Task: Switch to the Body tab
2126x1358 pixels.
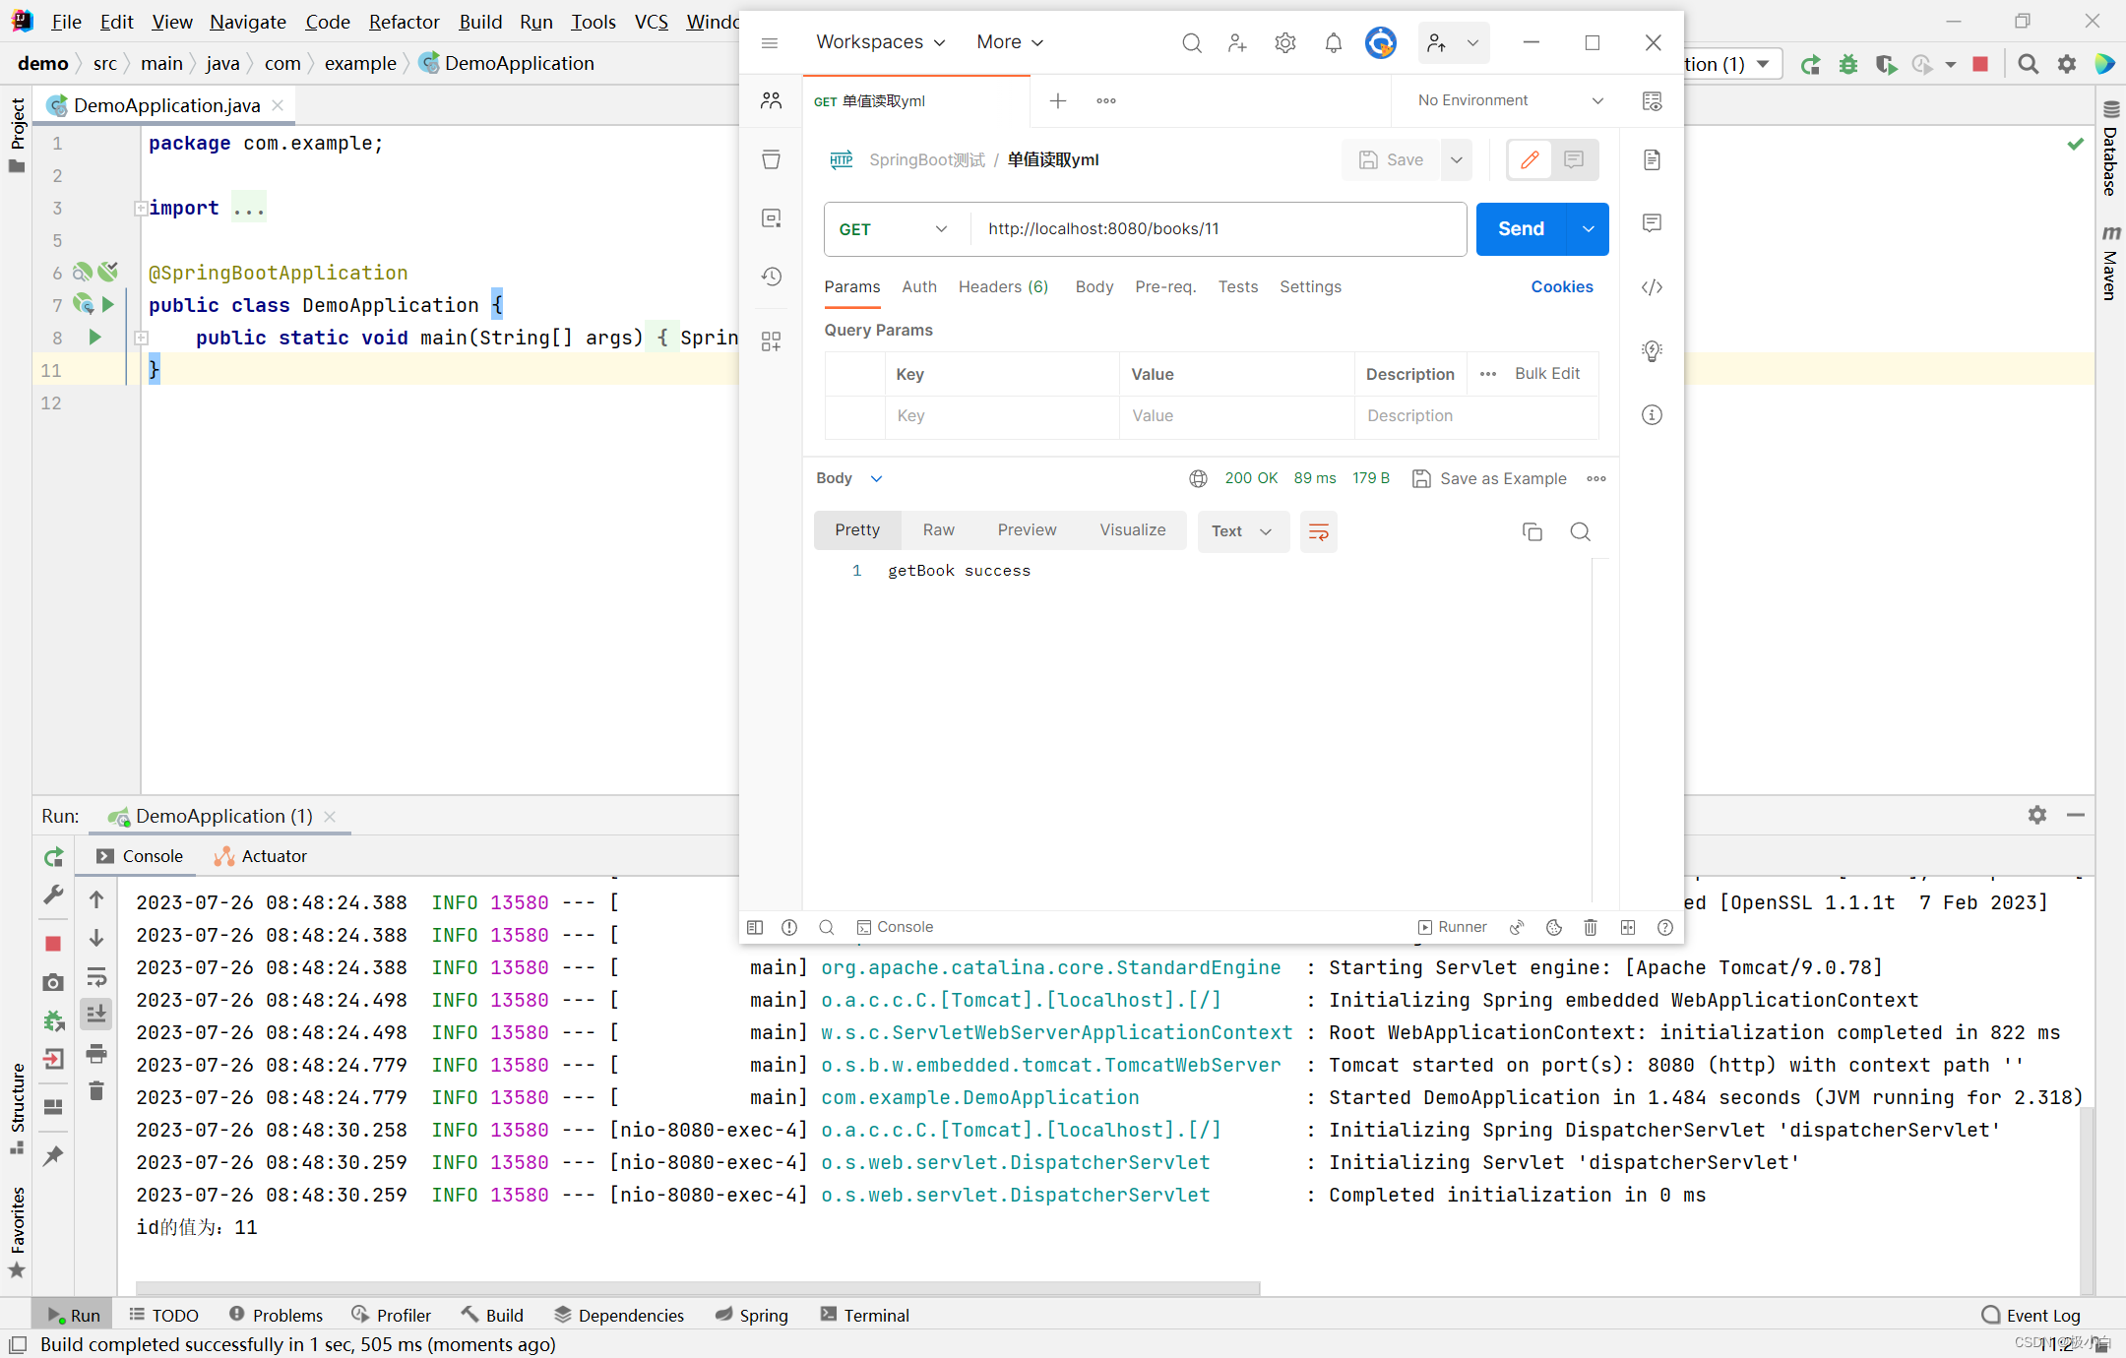Action: pos(1095,285)
